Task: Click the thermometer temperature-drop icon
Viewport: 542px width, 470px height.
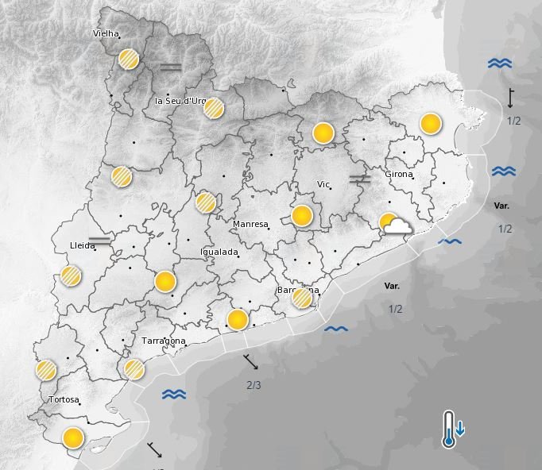Action: click(453, 430)
